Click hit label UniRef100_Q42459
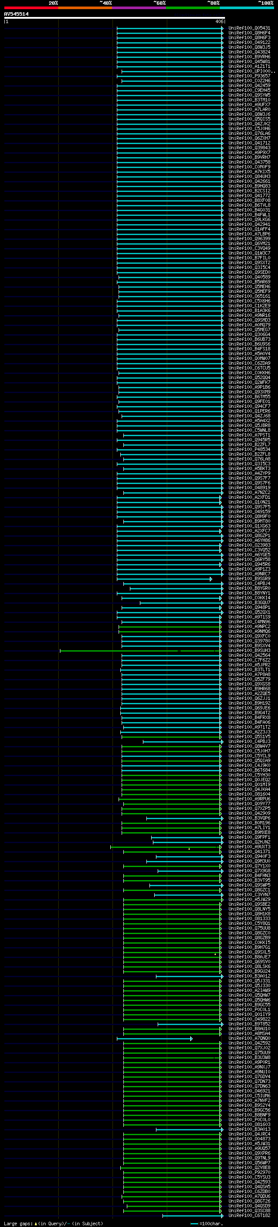Viewport: 278px width, 1227px height. 249,86
